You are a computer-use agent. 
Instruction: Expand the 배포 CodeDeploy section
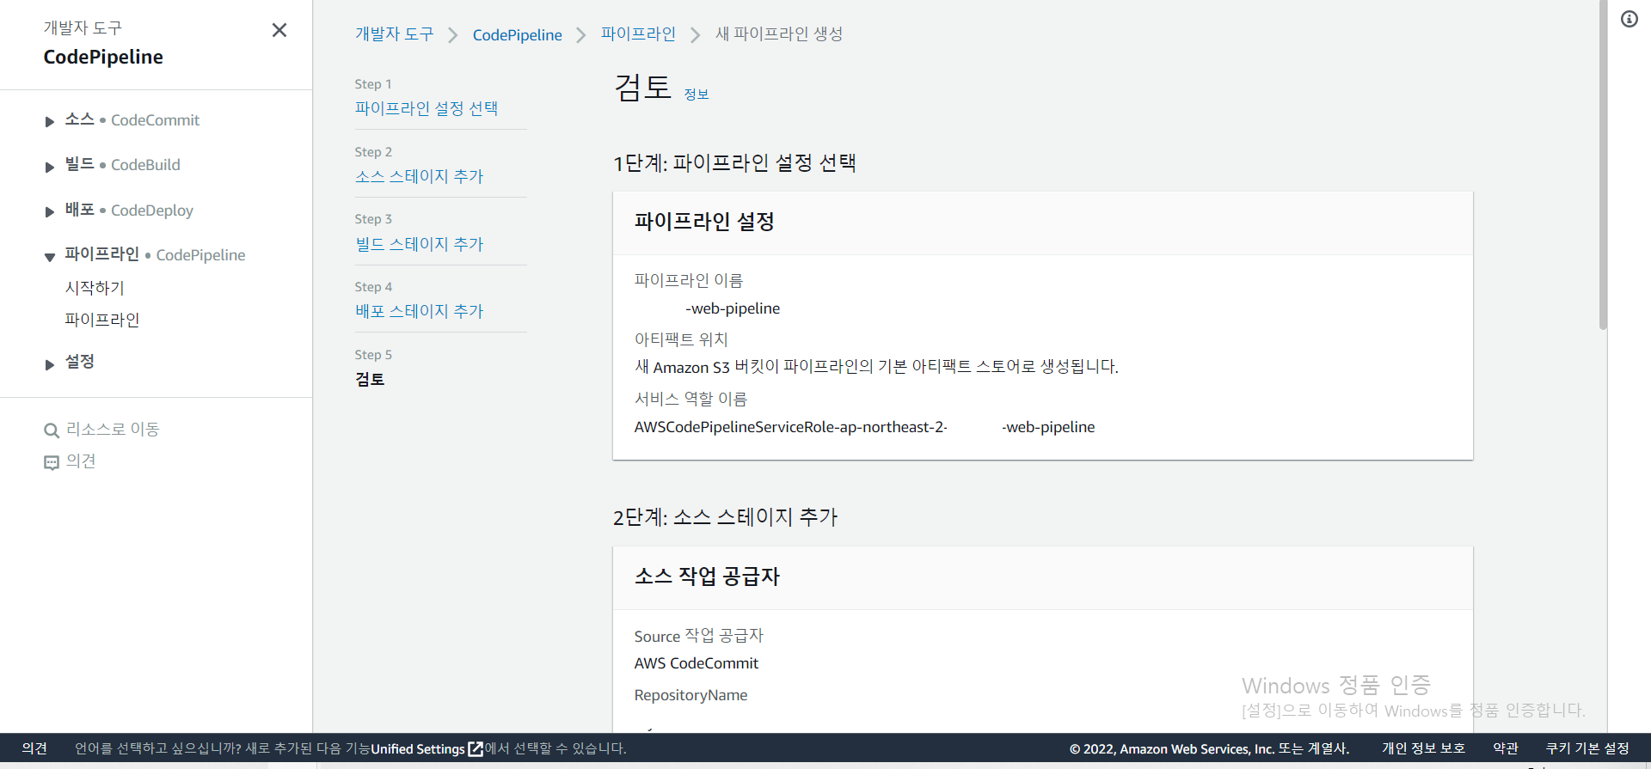[50, 211]
